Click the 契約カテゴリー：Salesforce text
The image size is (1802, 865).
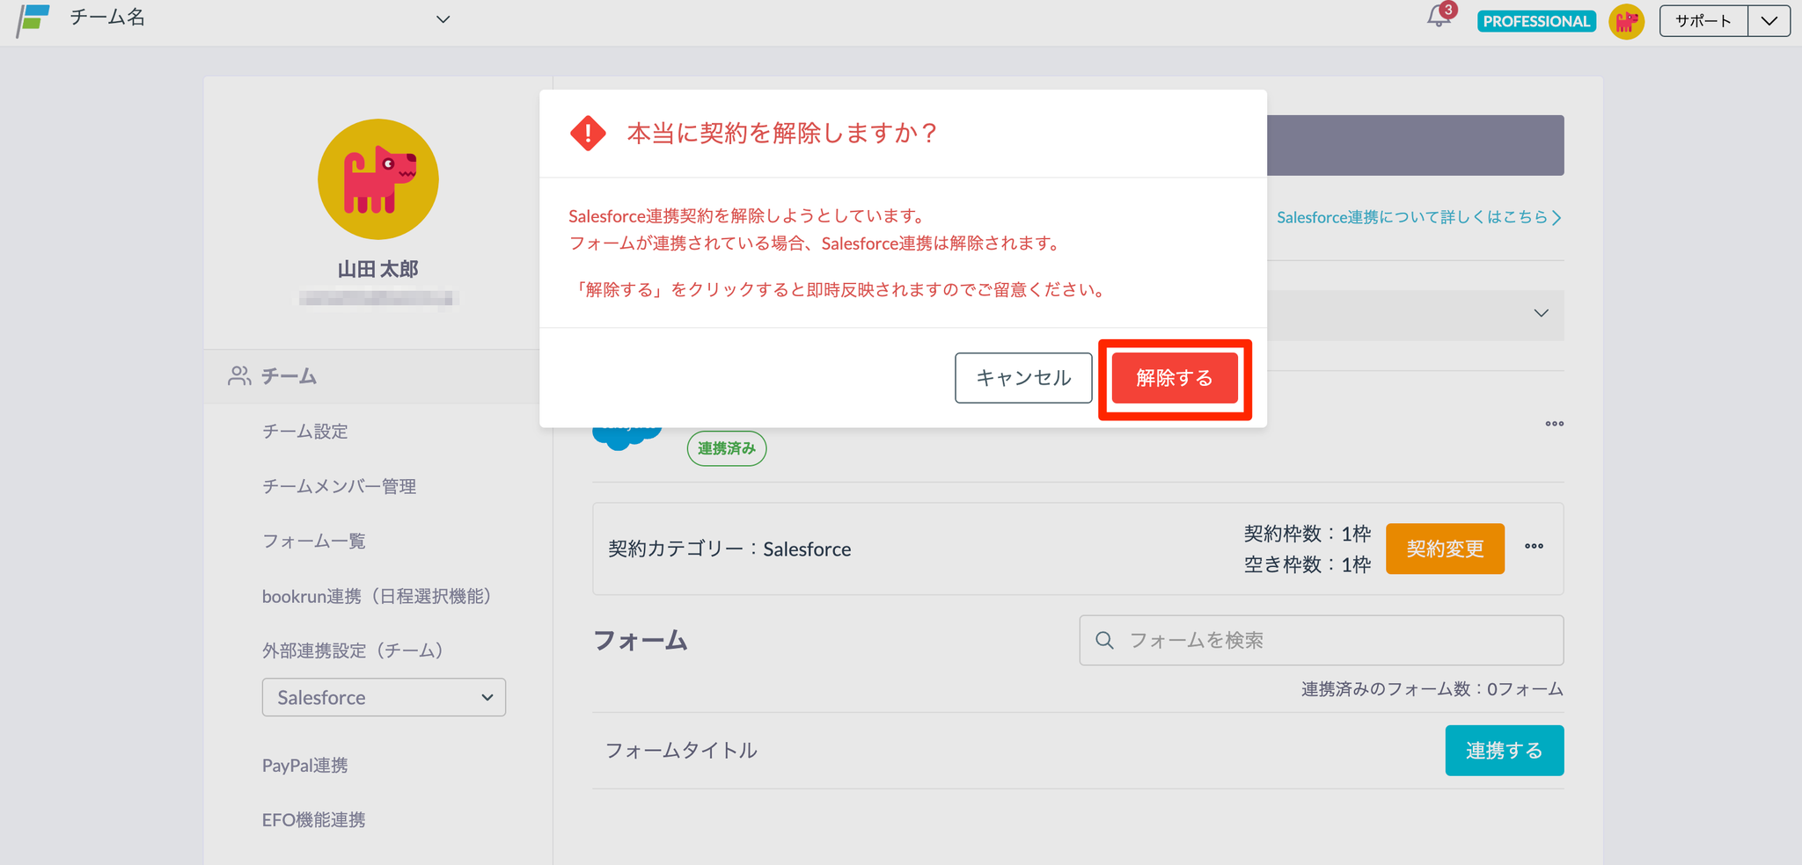729,549
